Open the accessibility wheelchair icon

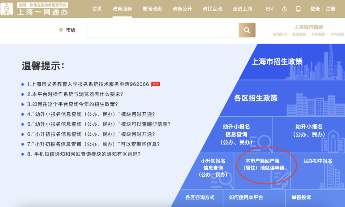285,9
